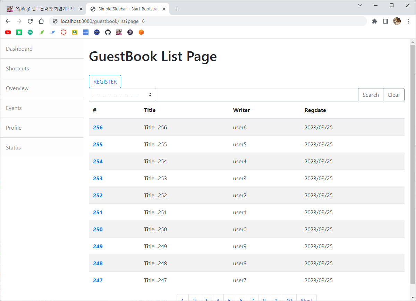Open the Chrome three-dot menu
The height and width of the screenshot is (301, 416).
(408, 21)
